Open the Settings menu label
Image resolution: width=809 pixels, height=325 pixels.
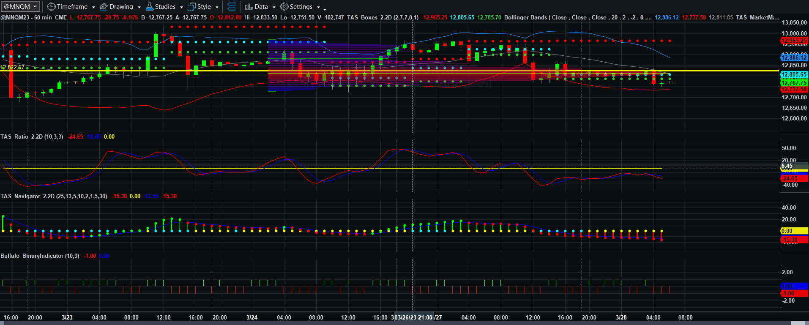301,7
